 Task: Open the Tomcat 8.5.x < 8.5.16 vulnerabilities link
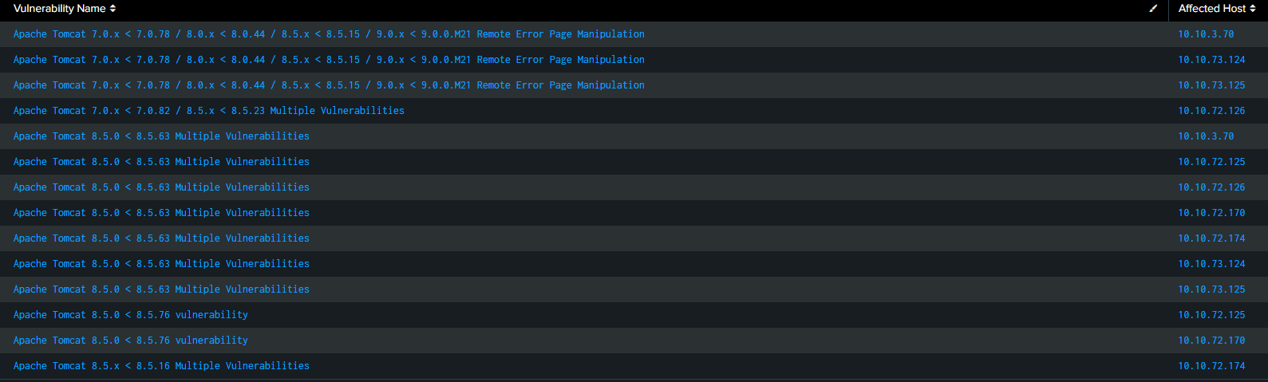coord(161,366)
